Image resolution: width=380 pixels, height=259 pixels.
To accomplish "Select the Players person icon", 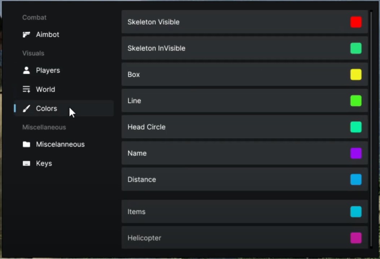I will pos(26,70).
